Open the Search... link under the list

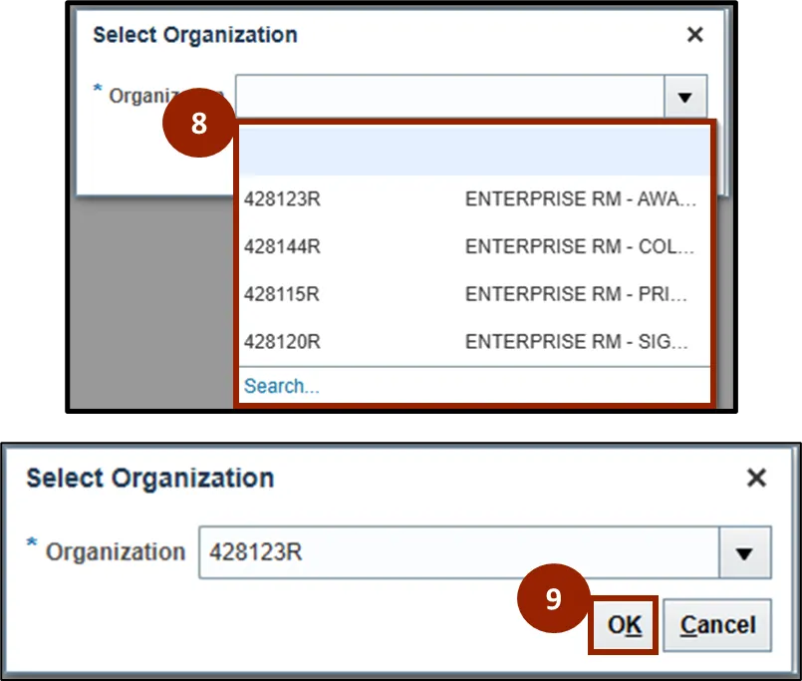pos(282,386)
